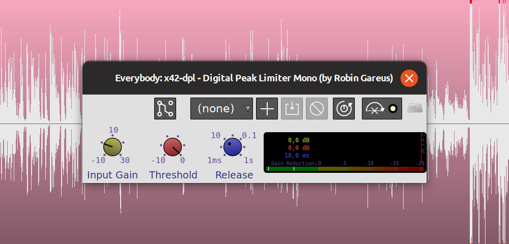Click the "1s" mark on Release scale

coord(249,160)
